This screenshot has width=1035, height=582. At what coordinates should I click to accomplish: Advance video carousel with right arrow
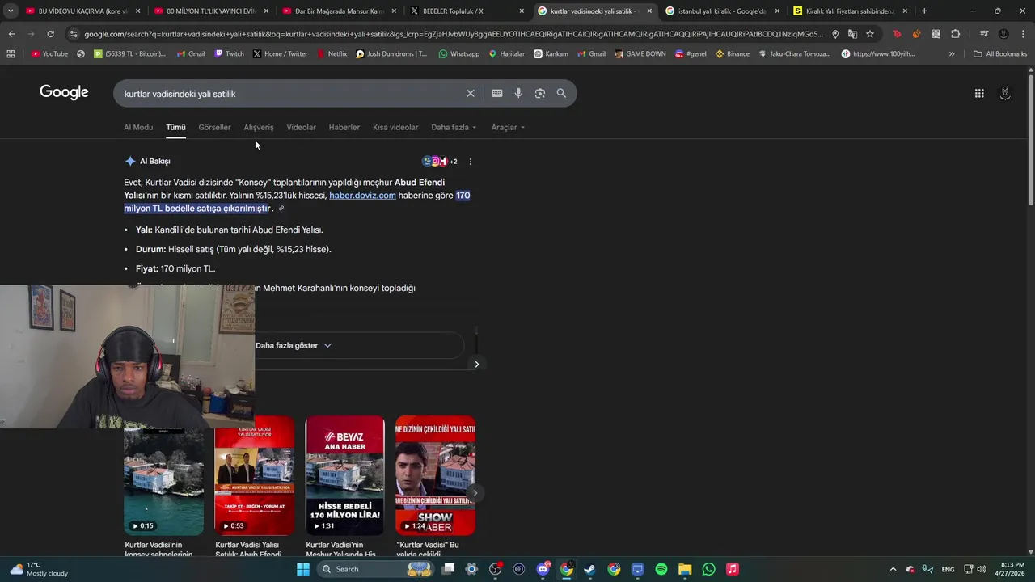pyautogui.click(x=475, y=492)
